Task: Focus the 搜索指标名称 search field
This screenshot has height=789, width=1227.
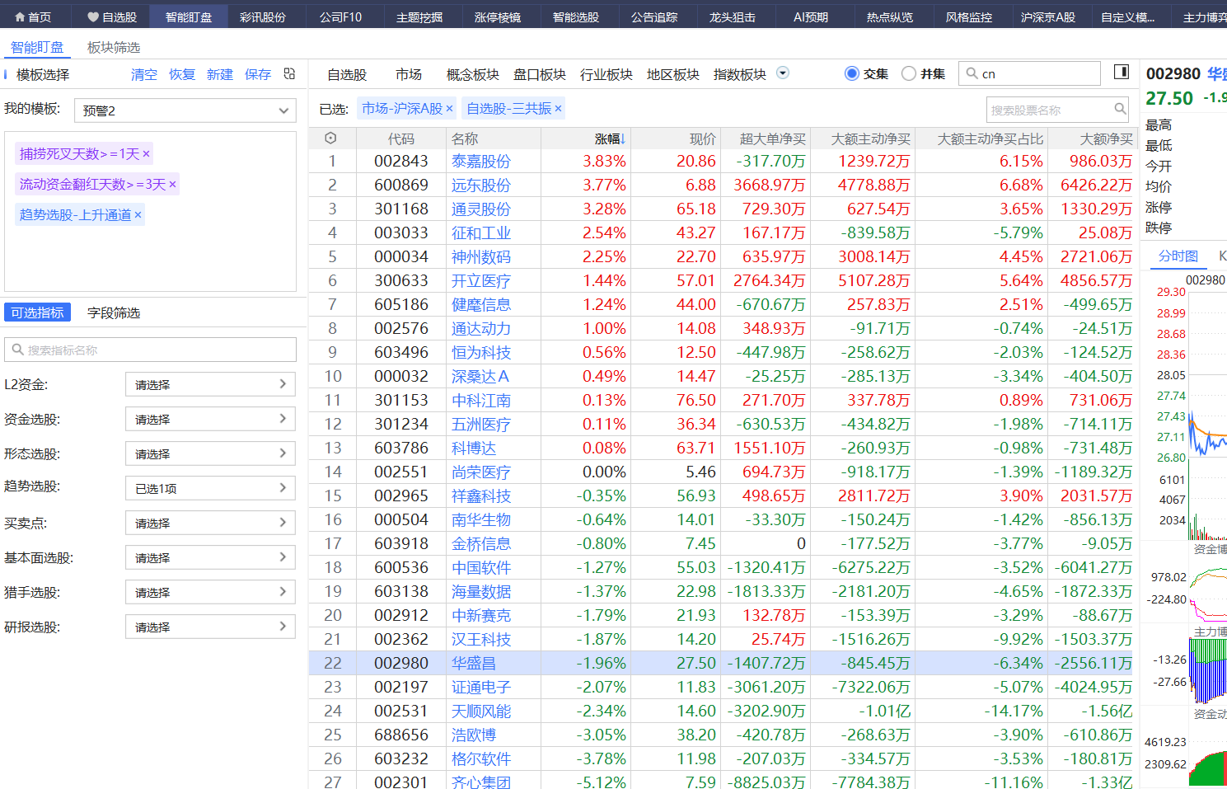Action: pos(150,350)
